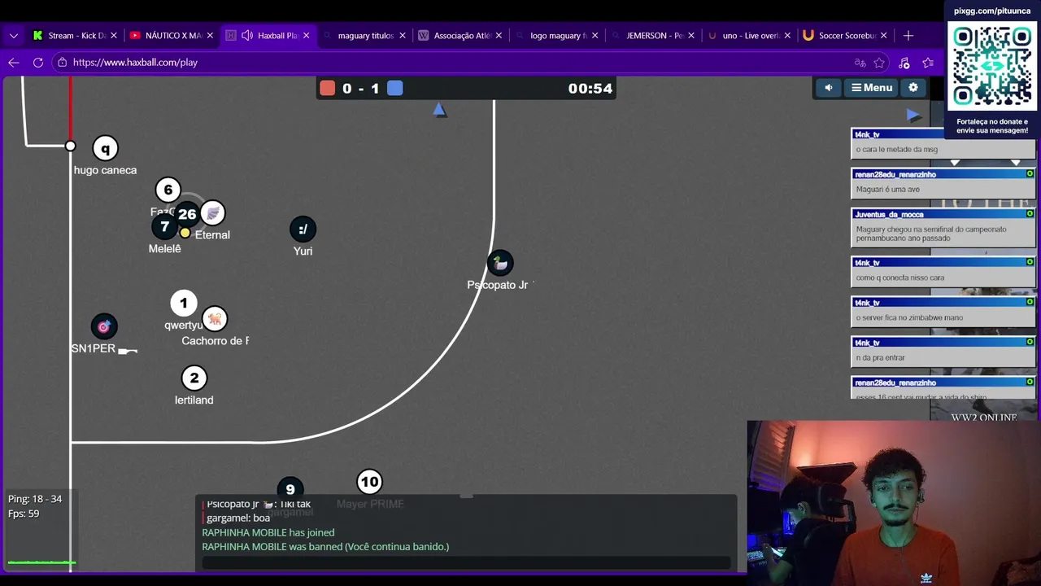Screen dimensions: 1041x586
Task: Open a new browser tab
Action: (x=908, y=36)
